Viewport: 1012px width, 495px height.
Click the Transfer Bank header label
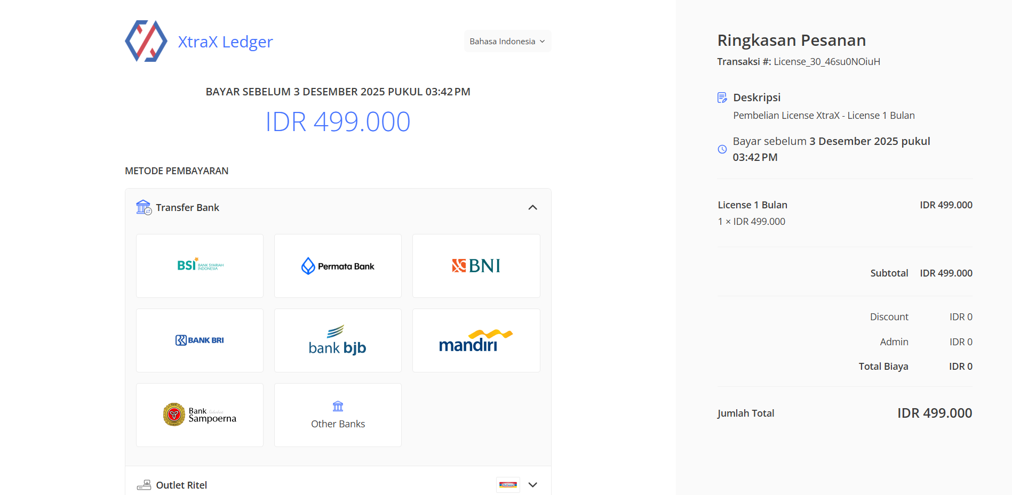(x=187, y=208)
